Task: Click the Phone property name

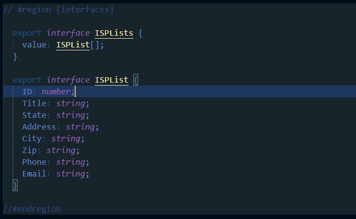Action: [34, 162]
